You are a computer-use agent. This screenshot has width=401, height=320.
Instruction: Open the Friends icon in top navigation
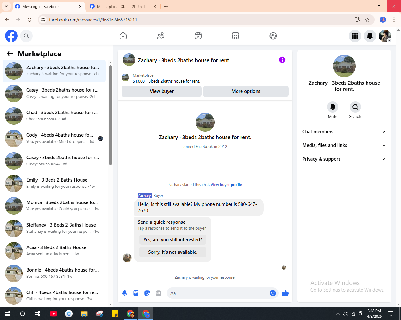coord(161,36)
